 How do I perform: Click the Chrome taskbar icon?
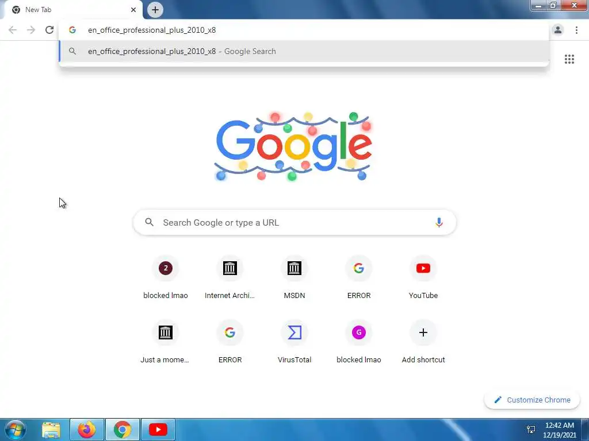pyautogui.click(x=123, y=430)
